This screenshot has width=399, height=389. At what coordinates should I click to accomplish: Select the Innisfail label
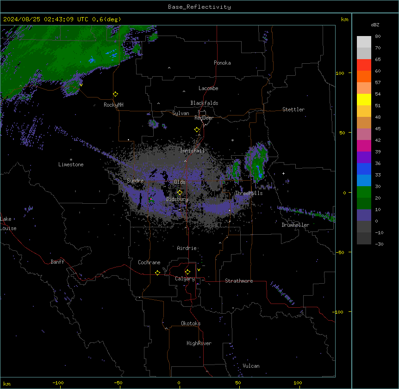[192, 151]
